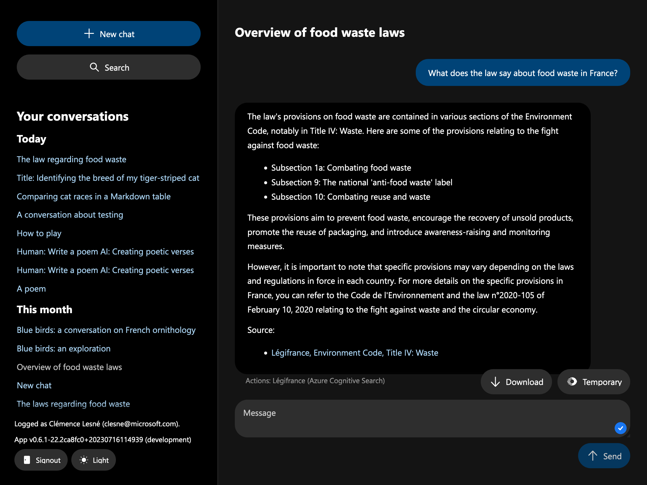Select 'Overview of food waste laws' conversation
This screenshot has width=647, height=485.
click(69, 367)
